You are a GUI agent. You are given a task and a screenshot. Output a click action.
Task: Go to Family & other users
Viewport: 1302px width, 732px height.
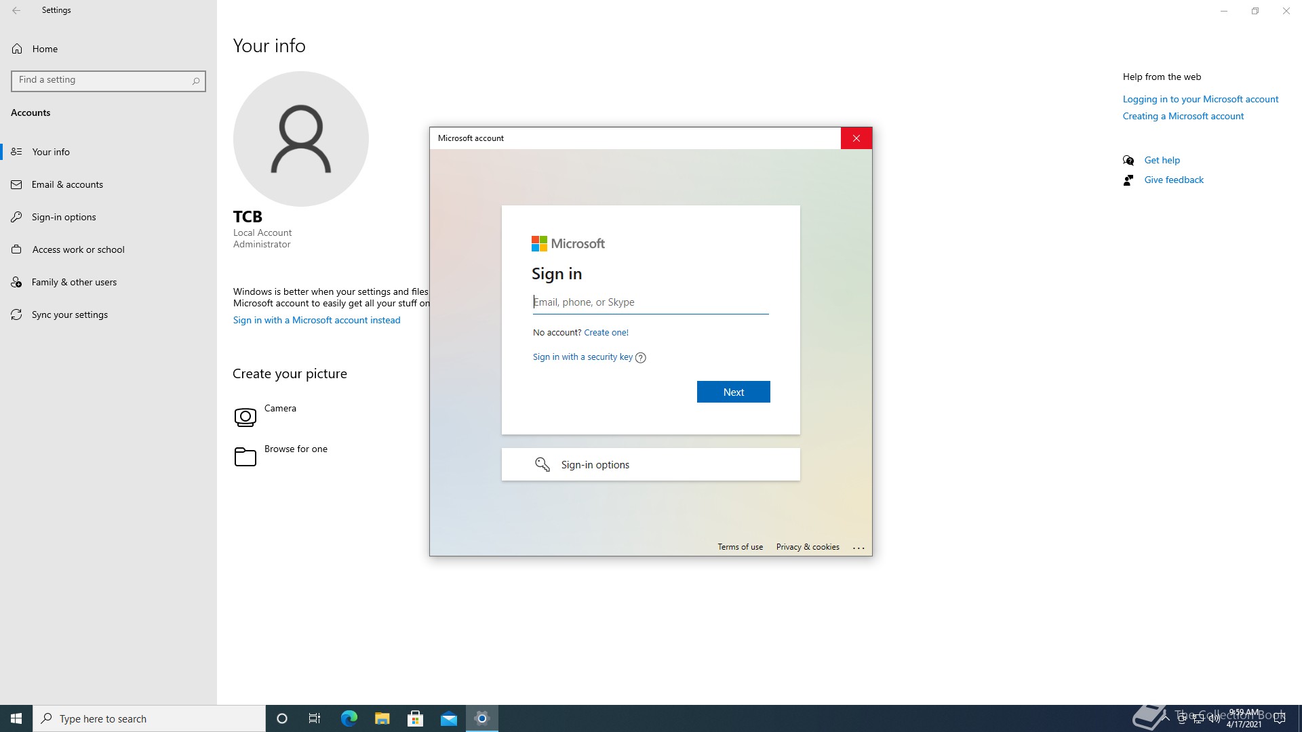pos(74,282)
